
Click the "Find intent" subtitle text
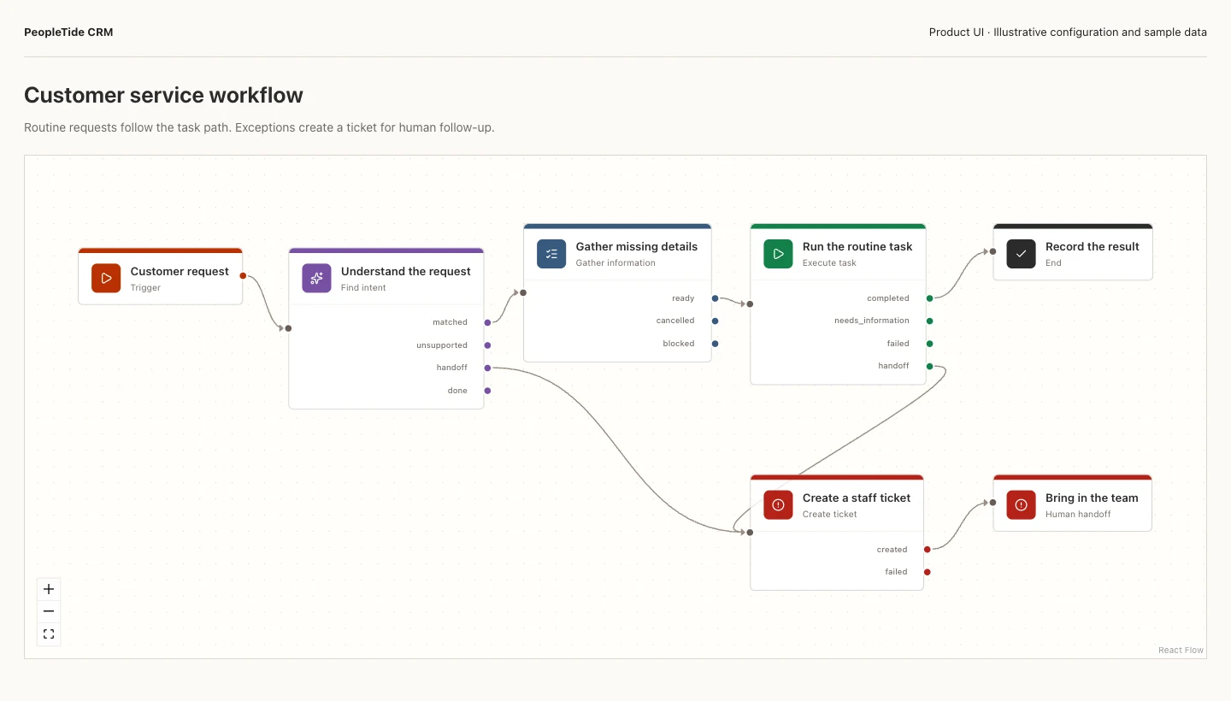click(x=363, y=288)
